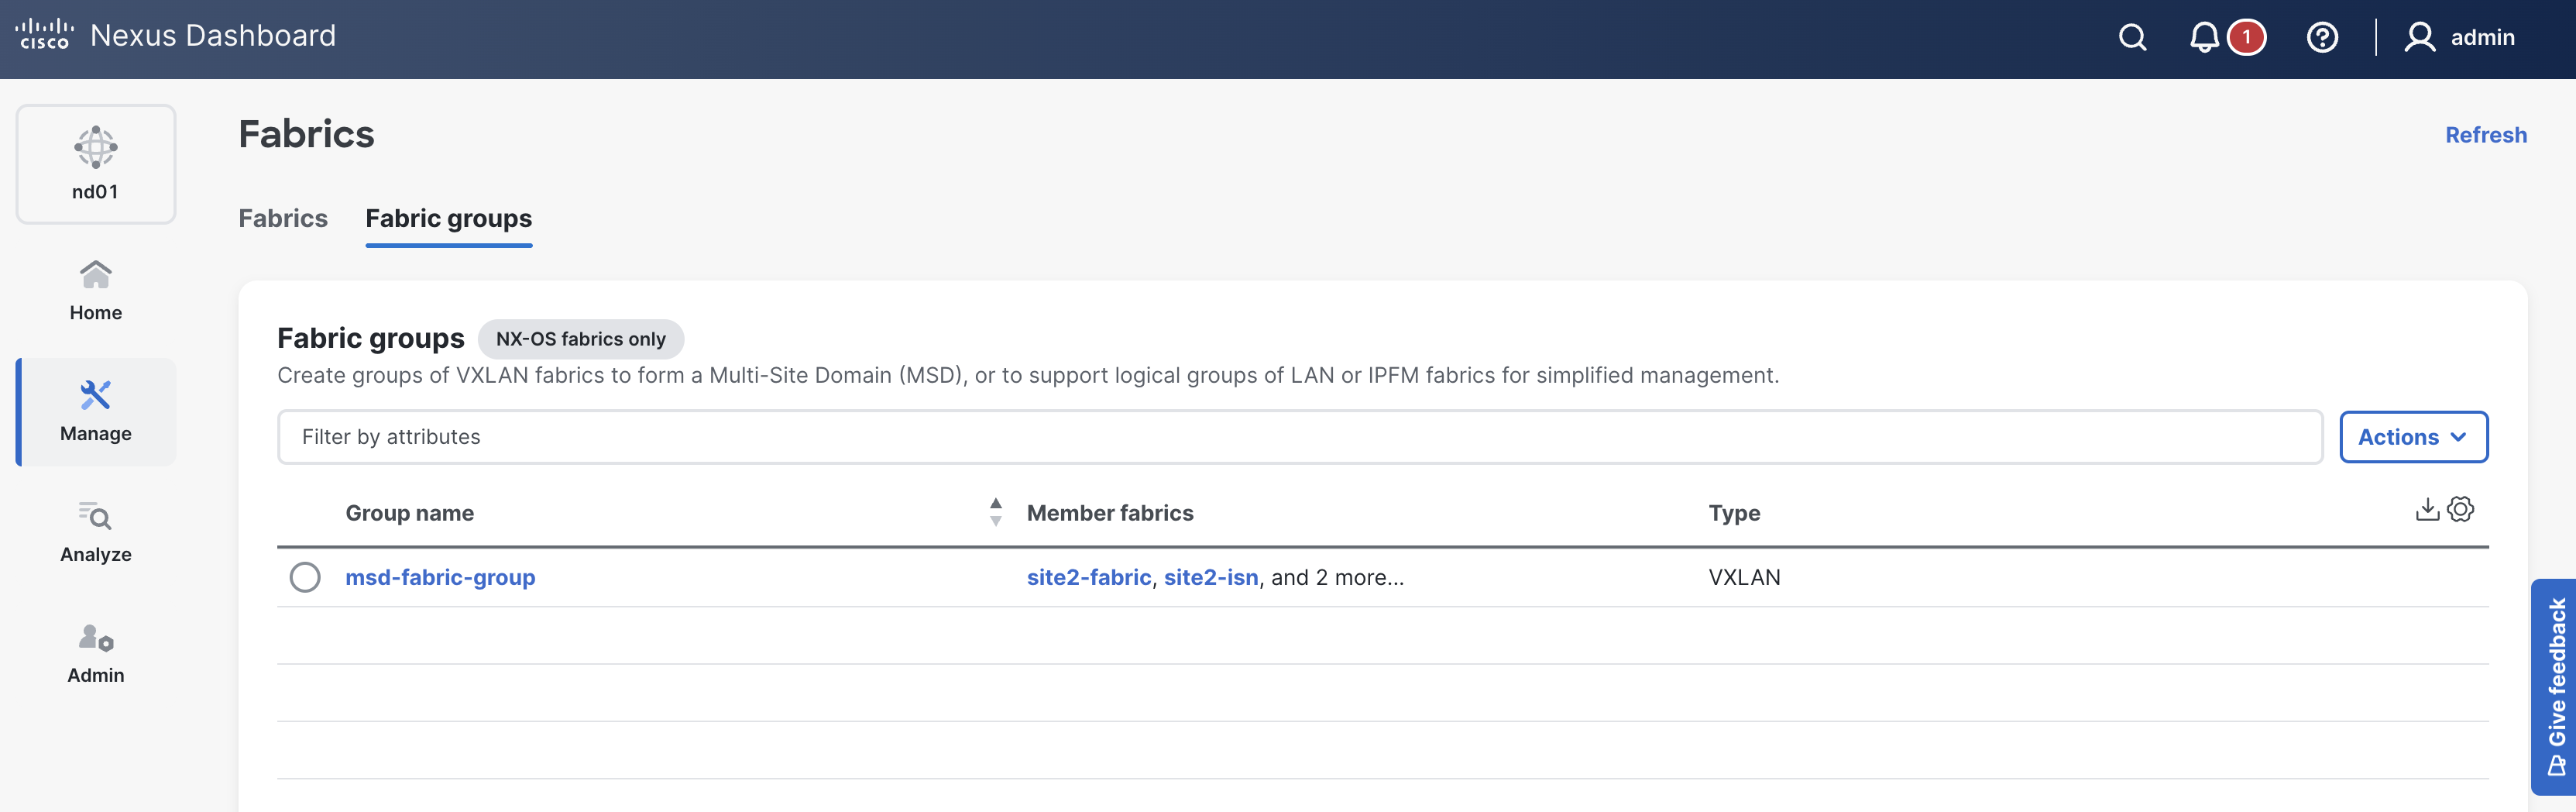Open table column settings gear
The image size is (2576, 812).
pyautogui.click(x=2461, y=509)
